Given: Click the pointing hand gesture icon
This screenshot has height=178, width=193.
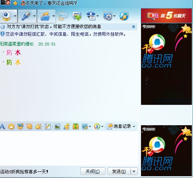Looking at the screenshot, I should point(39,126).
